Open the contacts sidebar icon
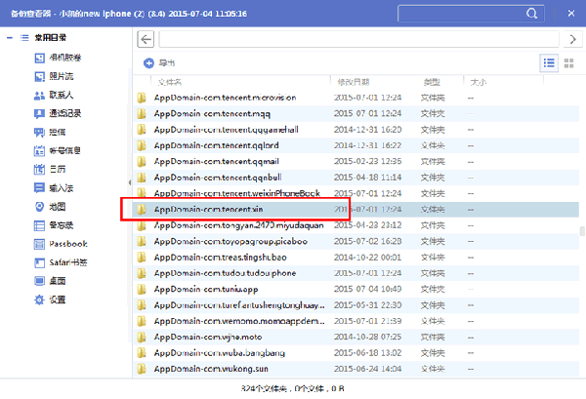 (x=39, y=96)
